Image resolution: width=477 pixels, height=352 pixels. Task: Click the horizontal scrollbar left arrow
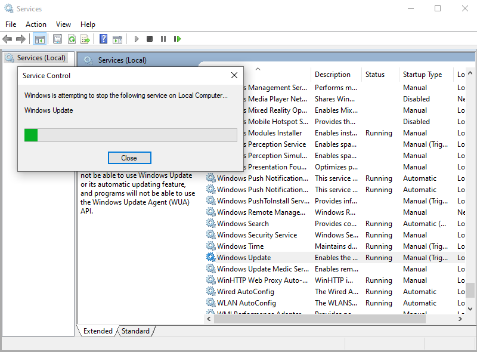(x=209, y=319)
